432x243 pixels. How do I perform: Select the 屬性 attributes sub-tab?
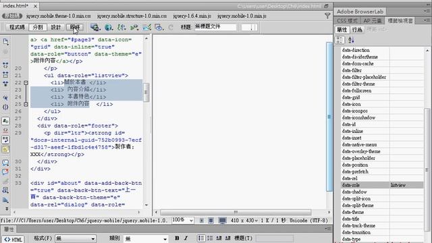pos(342,30)
